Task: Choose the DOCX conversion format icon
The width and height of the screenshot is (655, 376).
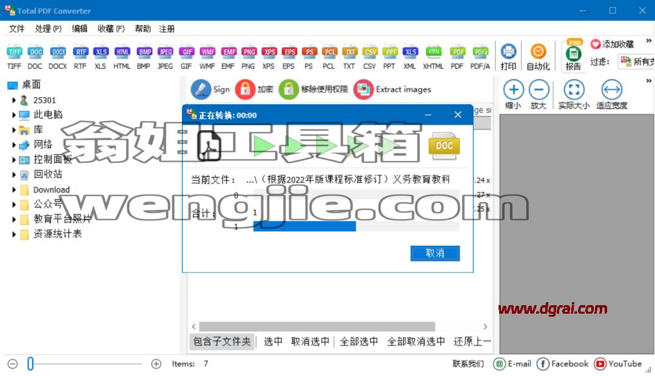Action: pos(58,51)
